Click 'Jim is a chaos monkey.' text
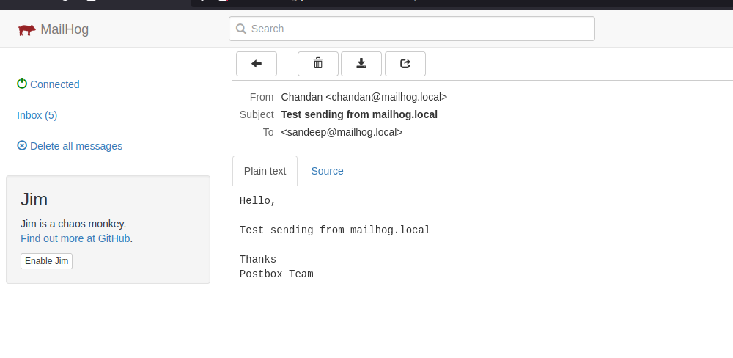The height and width of the screenshot is (358, 733). coord(73,224)
